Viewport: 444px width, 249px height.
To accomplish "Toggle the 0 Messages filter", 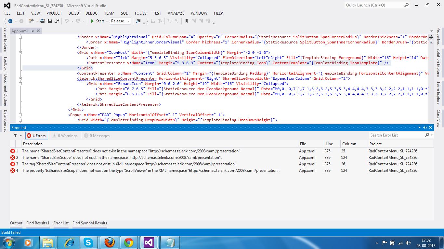I will pos(97,136).
